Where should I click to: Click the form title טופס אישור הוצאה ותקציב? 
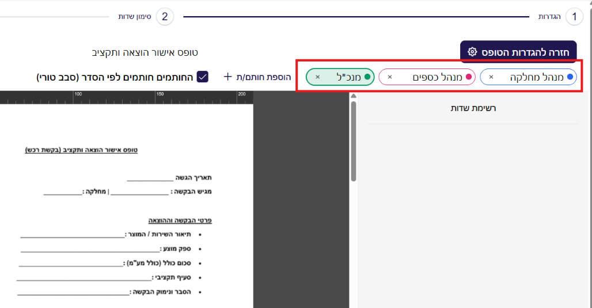(x=145, y=52)
